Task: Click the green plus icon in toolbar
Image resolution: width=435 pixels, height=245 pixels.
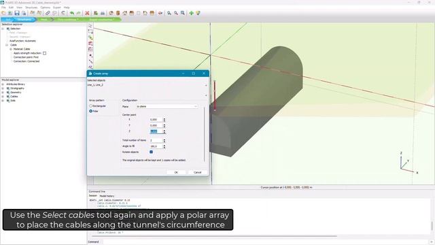Action: point(191,13)
